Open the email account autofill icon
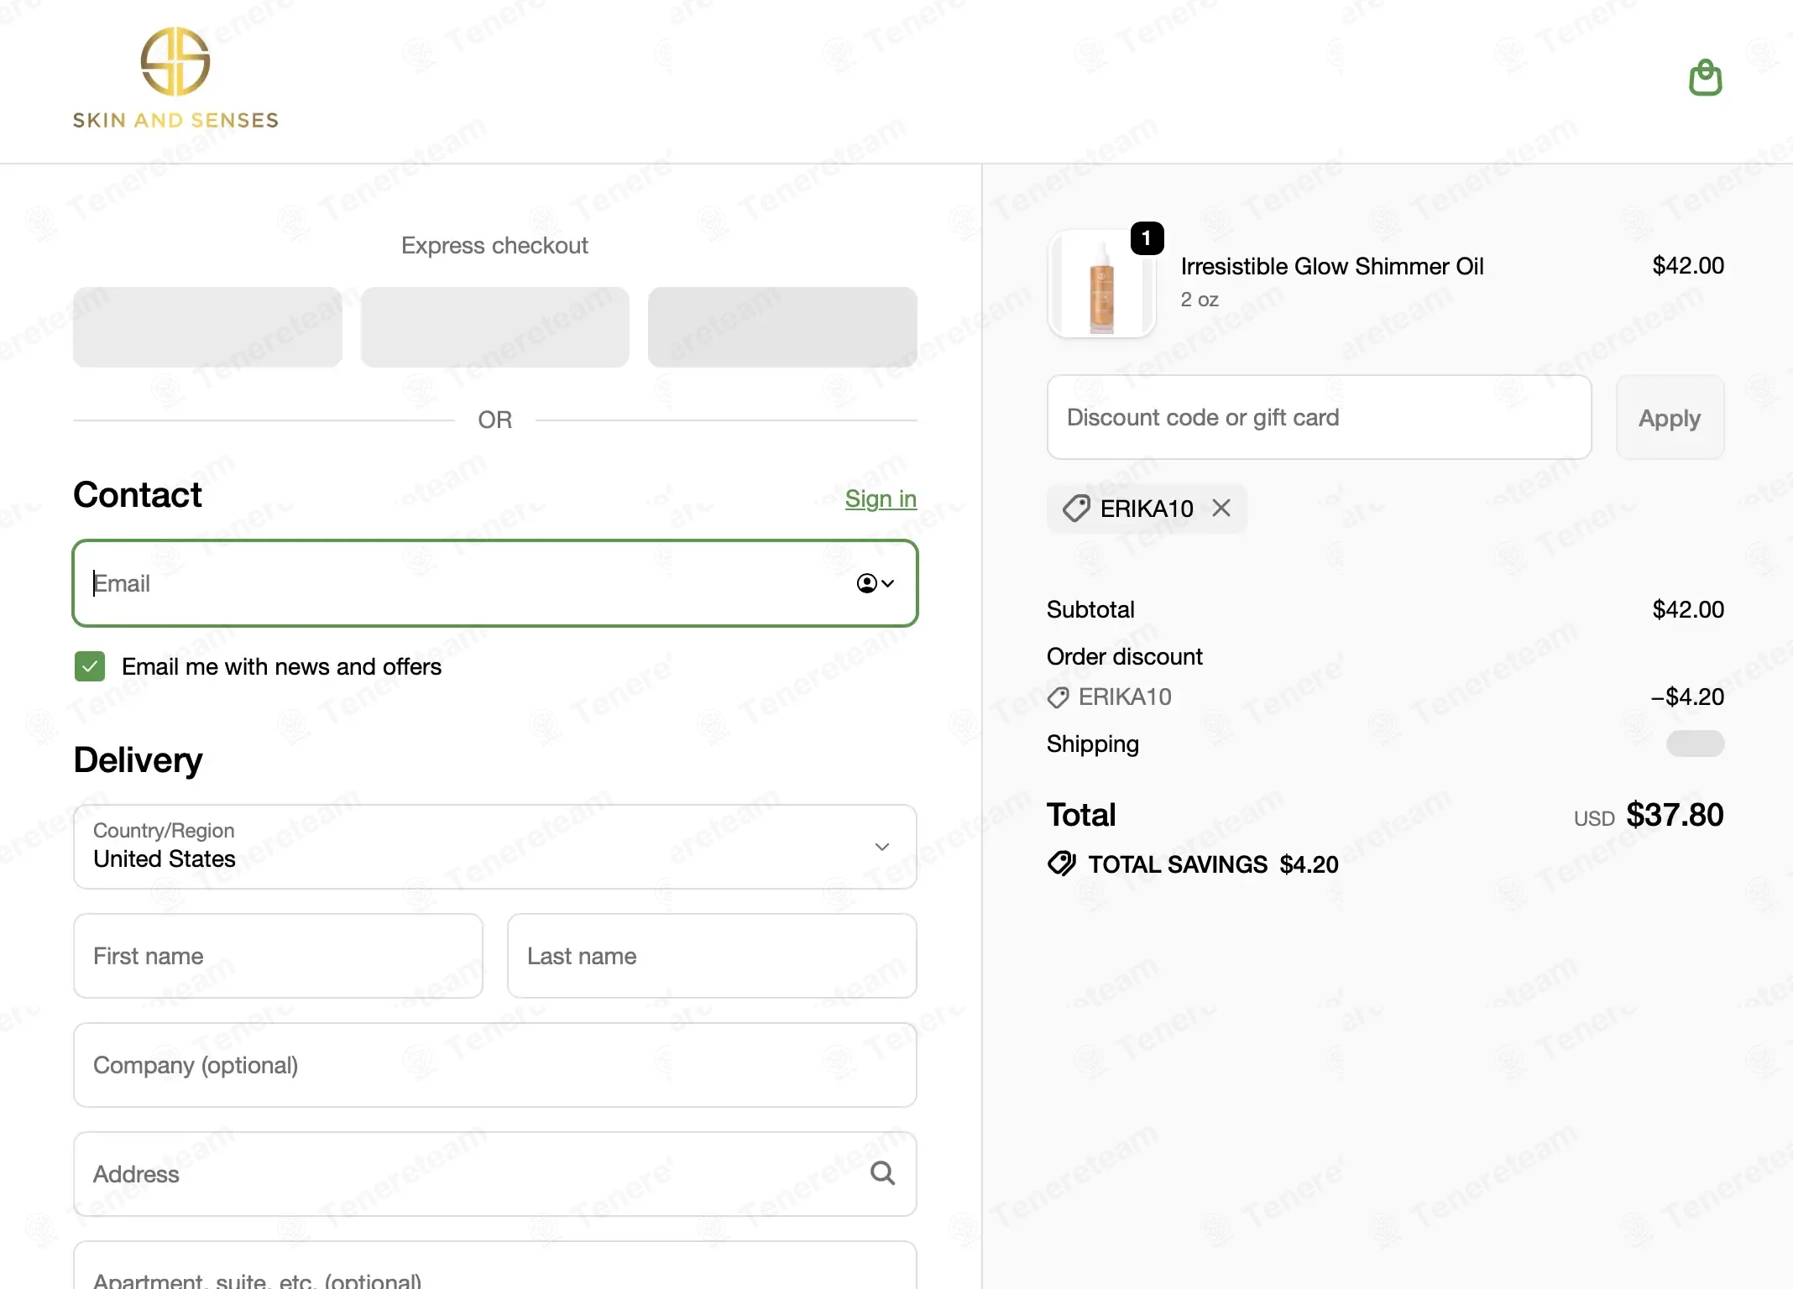 click(x=876, y=583)
